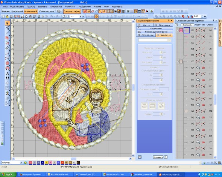Collapse color group 7 in object list
The width and height of the screenshot is (222, 177).
click(178, 61)
